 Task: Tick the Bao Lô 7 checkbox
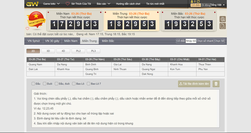[x=84, y=84]
